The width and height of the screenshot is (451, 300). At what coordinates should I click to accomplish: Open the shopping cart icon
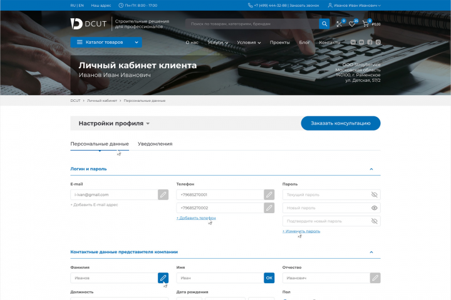point(365,24)
